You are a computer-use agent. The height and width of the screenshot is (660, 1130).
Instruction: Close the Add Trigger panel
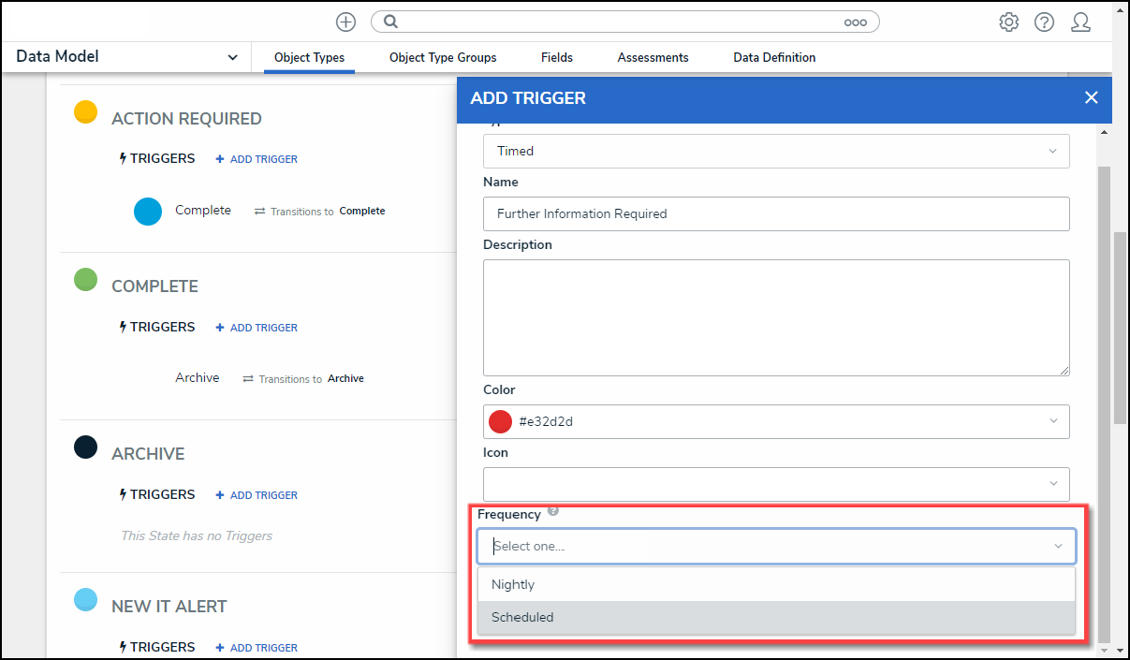click(x=1091, y=97)
